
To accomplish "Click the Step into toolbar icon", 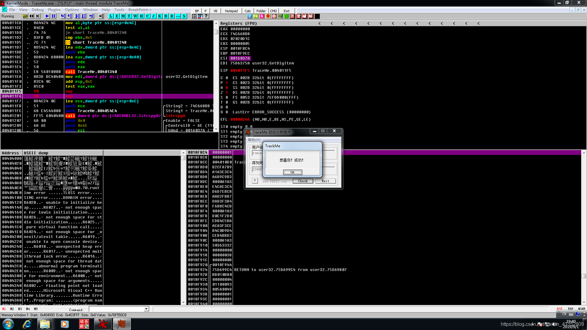I will click(x=63, y=16).
